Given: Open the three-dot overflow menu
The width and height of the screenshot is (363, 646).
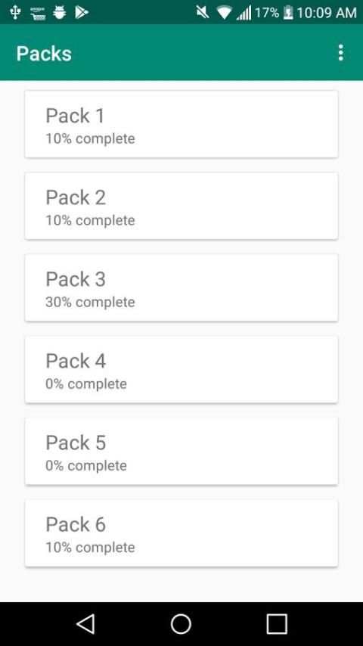Looking at the screenshot, I should click(x=340, y=53).
